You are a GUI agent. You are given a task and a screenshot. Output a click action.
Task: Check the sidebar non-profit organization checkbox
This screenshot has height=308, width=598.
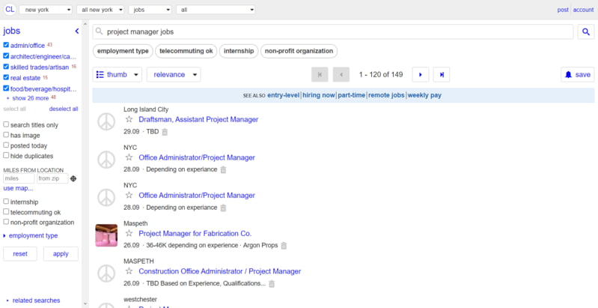click(x=6, y=222)
